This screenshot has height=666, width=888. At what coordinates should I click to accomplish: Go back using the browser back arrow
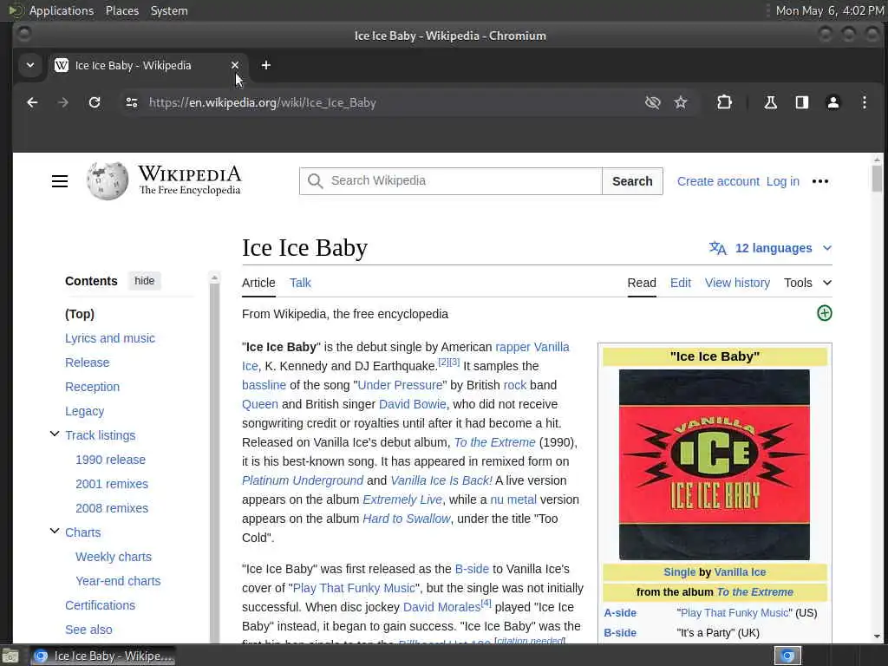point(32,102)
